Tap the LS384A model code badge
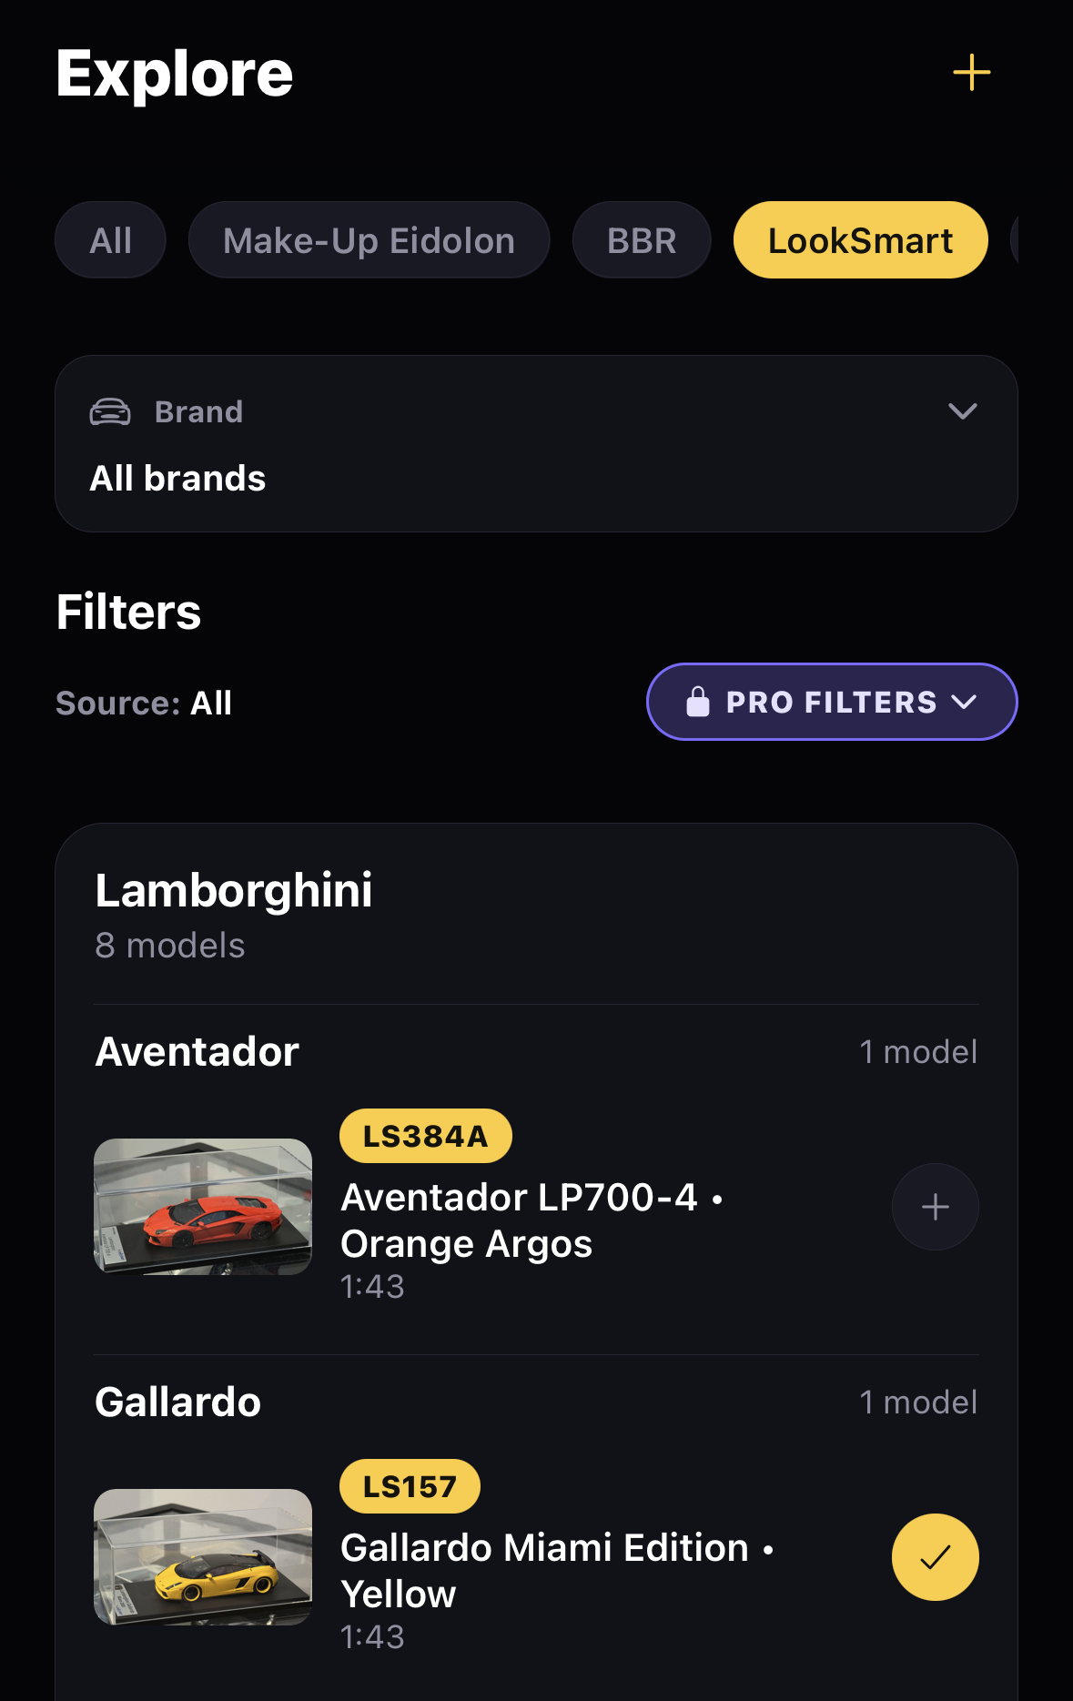The image size is (1073, 1701). click(425, 1136)
